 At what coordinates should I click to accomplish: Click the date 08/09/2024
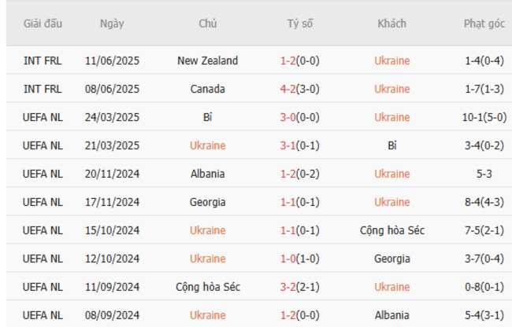click(112, 315)
